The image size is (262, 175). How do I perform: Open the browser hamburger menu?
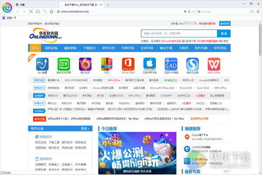258,11
